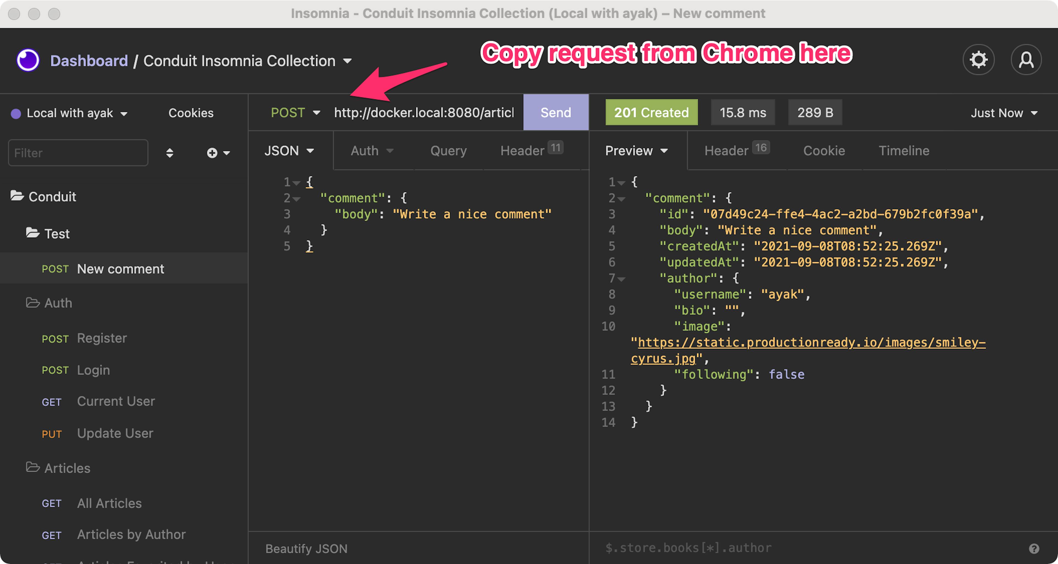Select the Articles by Author request
Image resolution: width=1058 pixels, height=564 pixels.
124,535
